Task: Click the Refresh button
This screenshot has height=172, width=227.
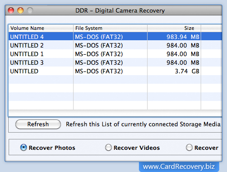Action: 38,124
